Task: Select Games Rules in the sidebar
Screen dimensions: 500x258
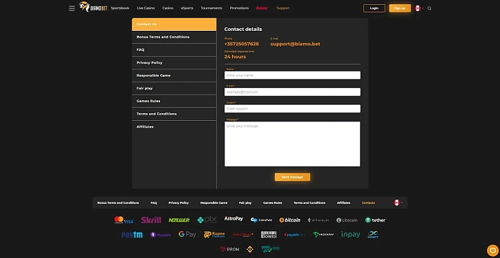Action: (174, 101)
